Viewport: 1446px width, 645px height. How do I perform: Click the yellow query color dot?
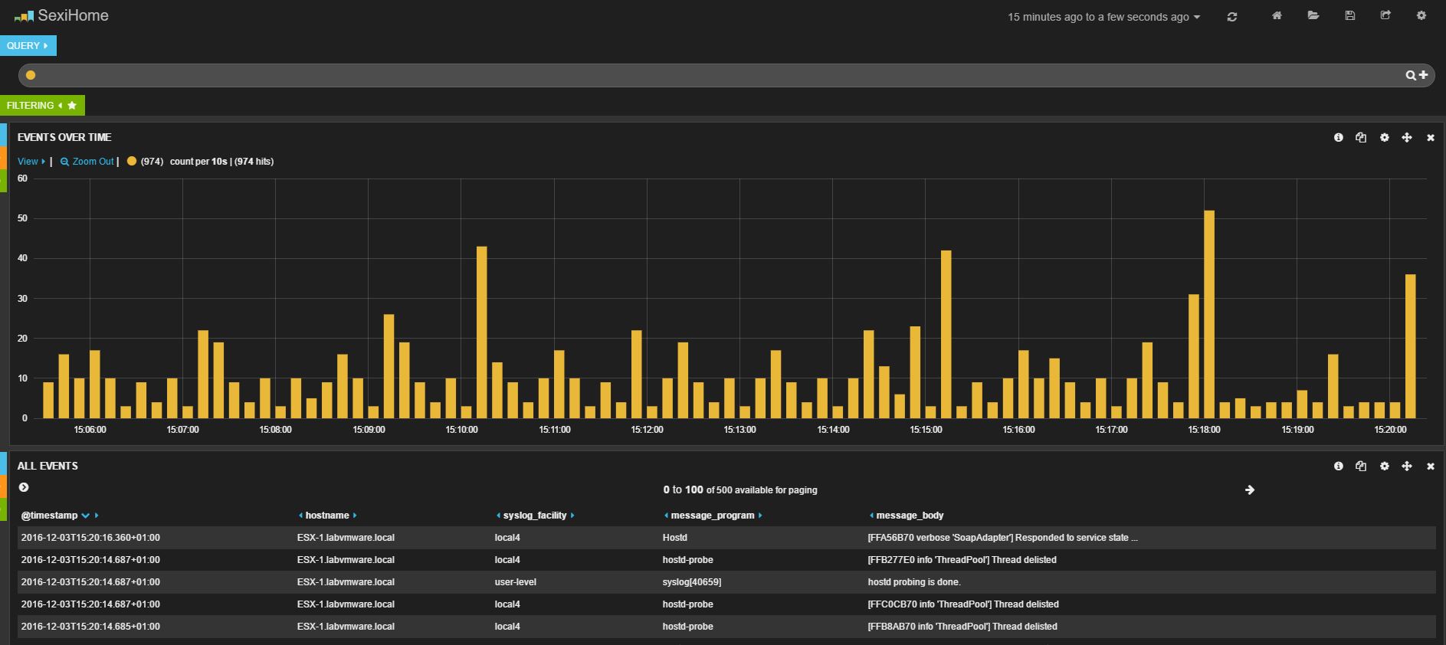click(31, 75)
